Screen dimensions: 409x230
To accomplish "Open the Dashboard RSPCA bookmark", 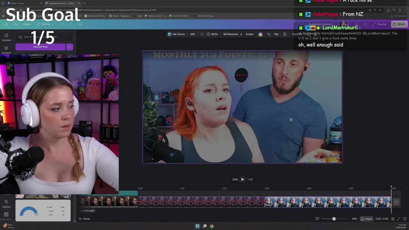I will 95,16.
